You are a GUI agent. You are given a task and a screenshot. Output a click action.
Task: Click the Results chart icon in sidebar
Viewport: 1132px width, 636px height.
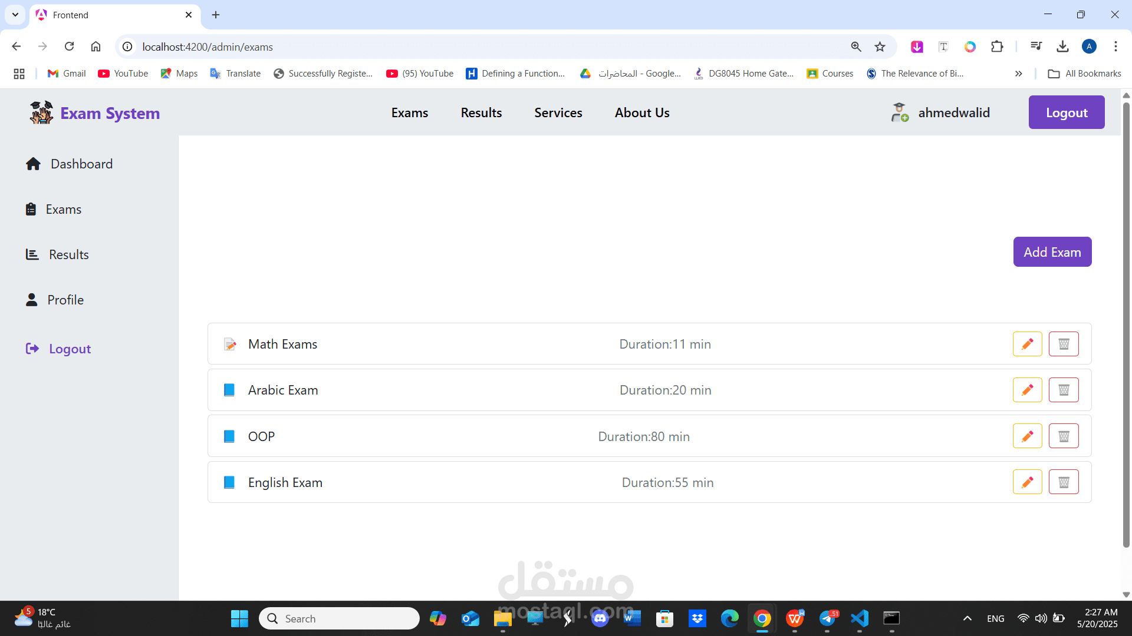point(32,254)
